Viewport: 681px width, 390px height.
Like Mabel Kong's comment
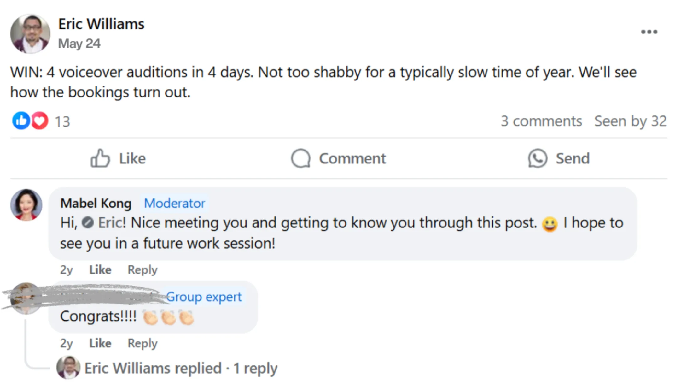pyautogui.click(x=100, y=270)
